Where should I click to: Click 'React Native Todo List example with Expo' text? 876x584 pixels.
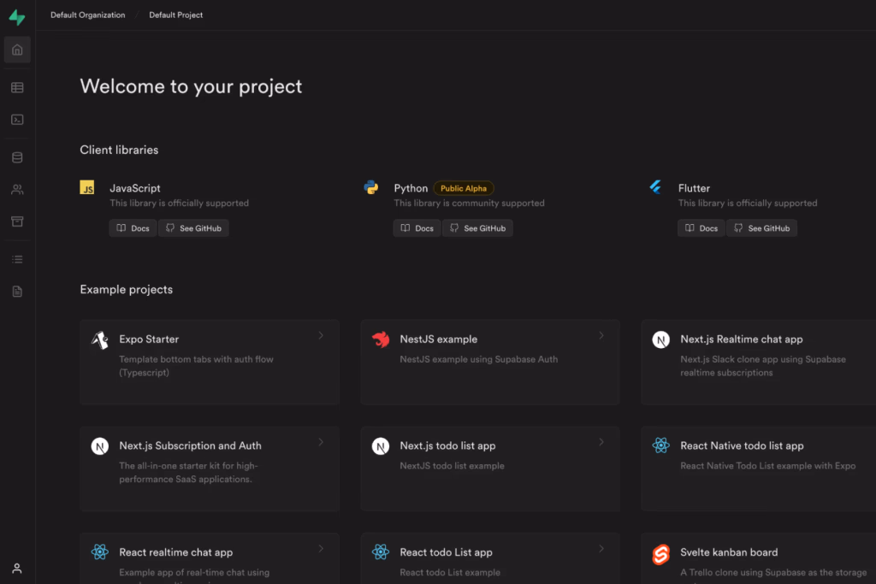[x=767, y=466]
